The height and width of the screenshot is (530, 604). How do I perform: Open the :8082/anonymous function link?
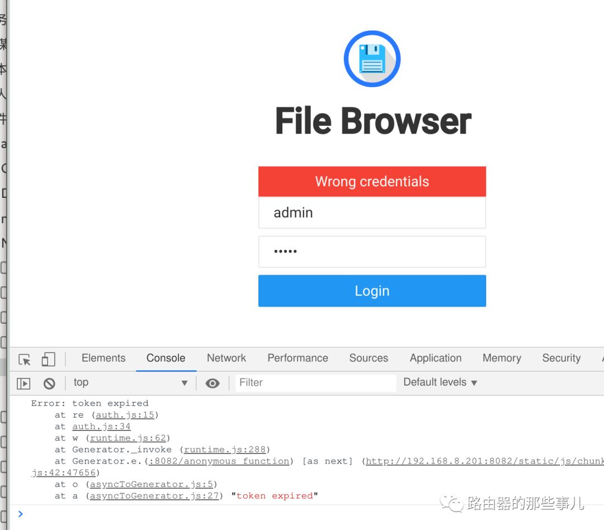[x=219, y=461]
